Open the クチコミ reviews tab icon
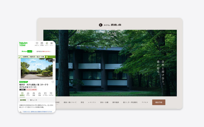Image resolution: width=204 pixels, height=127 pixels. 51,94
